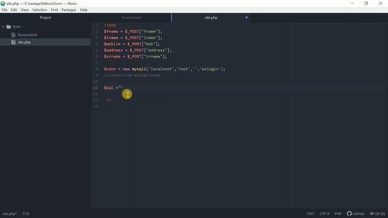Click the Atom app icon in title bar
This screenshot has height=218, width=388.
coord(3,4)
